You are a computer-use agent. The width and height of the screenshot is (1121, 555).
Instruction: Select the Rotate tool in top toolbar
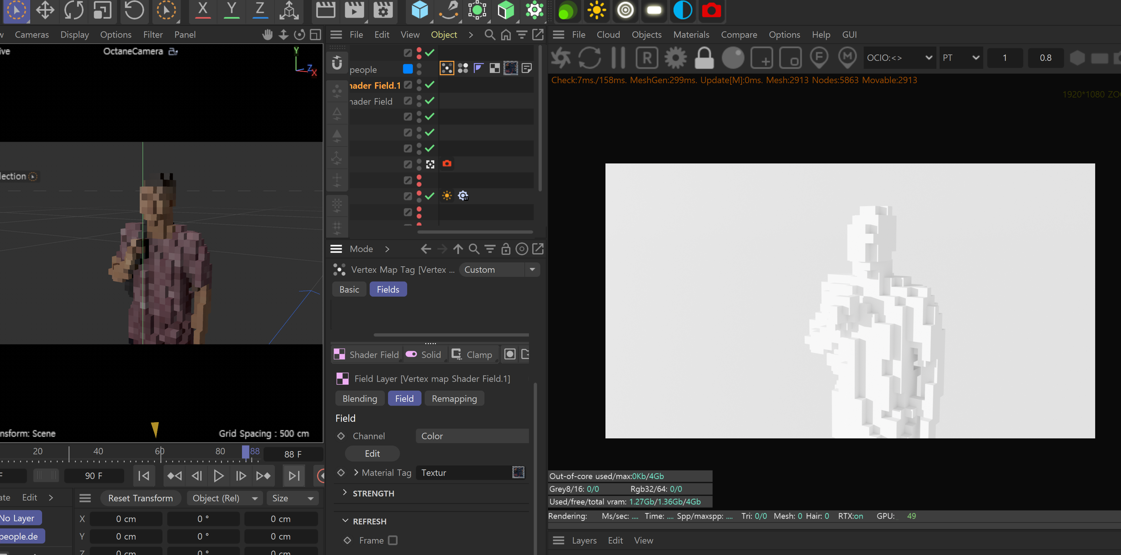coord(74,10)
